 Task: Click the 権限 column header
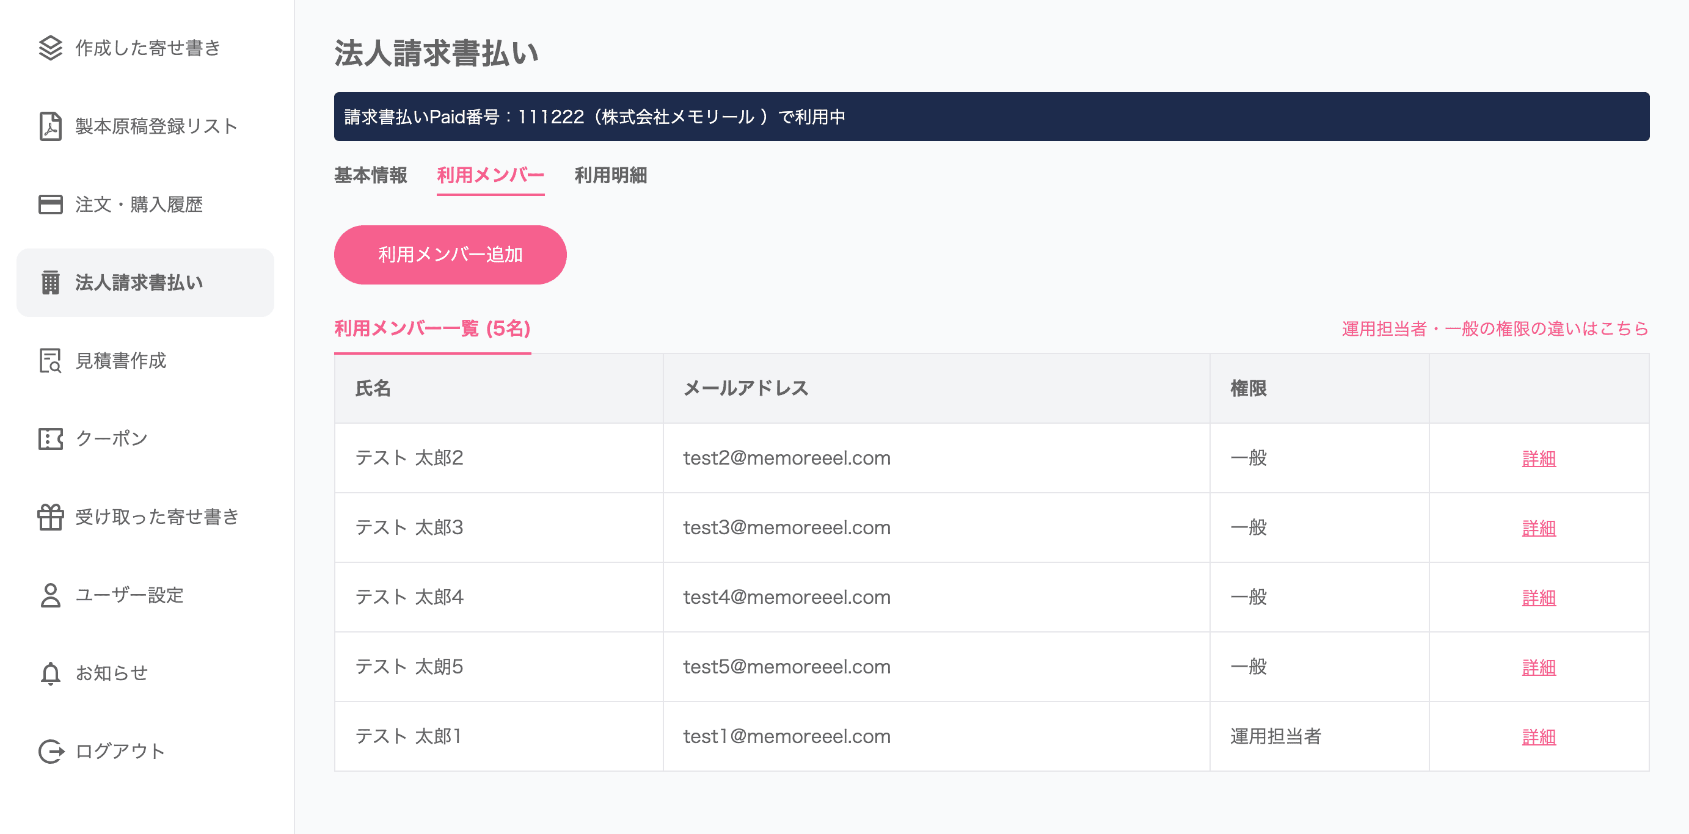coord(1319,388)
